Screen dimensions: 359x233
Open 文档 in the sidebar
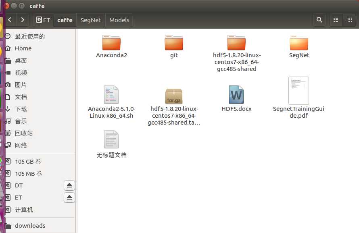40,97
